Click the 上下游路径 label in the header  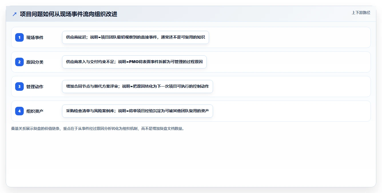coord(361,13)
